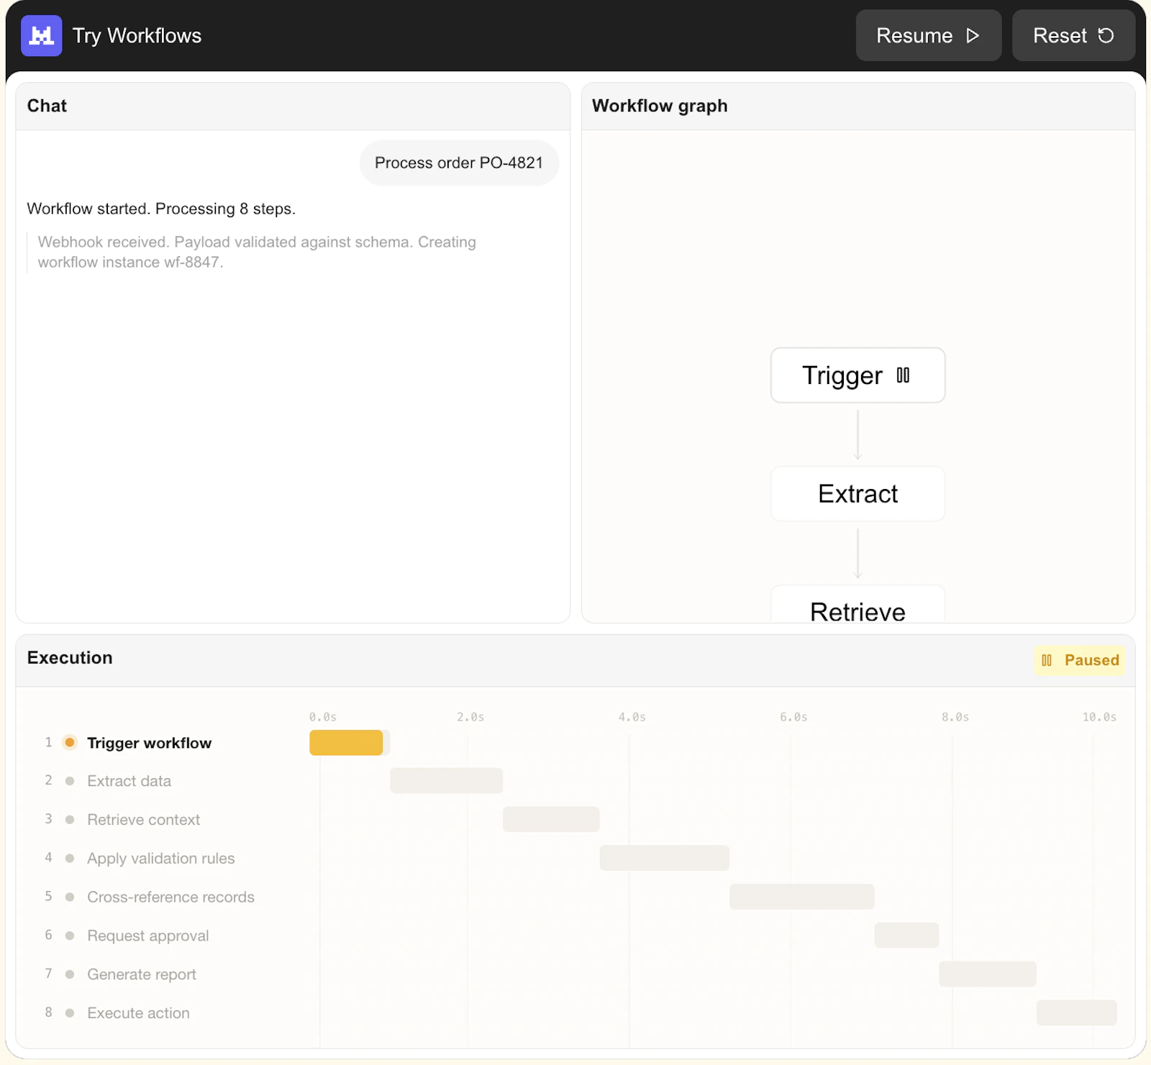
Task: Click the yellow Trigger workflow timeline bar
Action: [346, 743]
